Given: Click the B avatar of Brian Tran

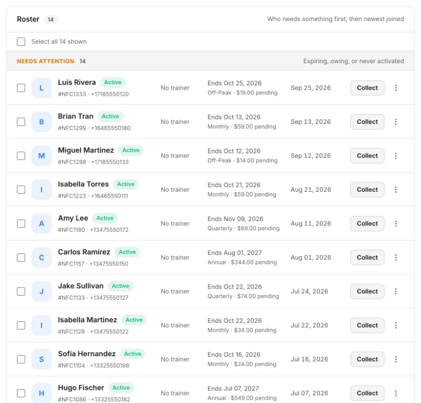Looking at the screenshot, I should point(42,122).
